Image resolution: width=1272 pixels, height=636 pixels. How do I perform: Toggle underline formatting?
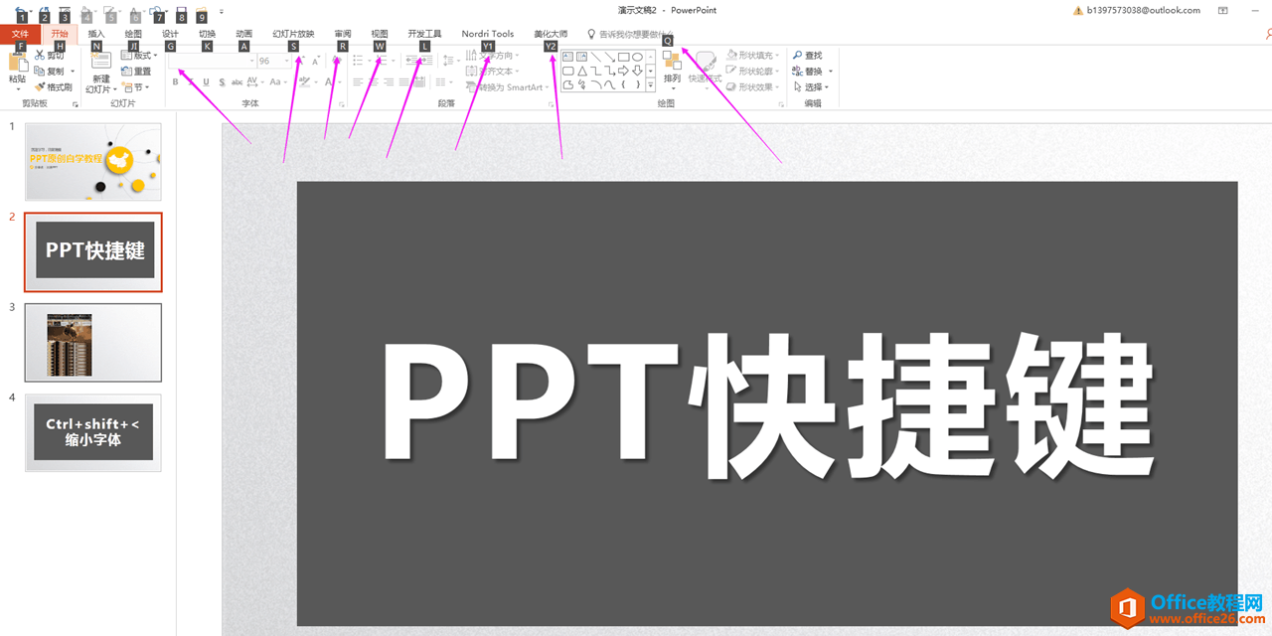pos(207,81)
